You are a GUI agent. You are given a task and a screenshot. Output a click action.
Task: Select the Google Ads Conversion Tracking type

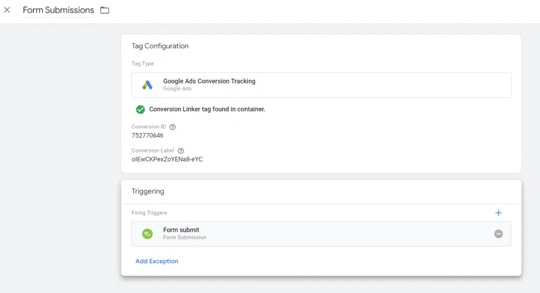click(321, 85)
